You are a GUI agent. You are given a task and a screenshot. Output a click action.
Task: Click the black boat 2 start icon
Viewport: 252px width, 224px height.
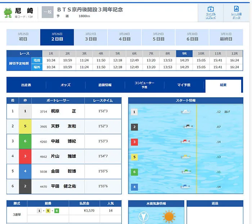188,127
